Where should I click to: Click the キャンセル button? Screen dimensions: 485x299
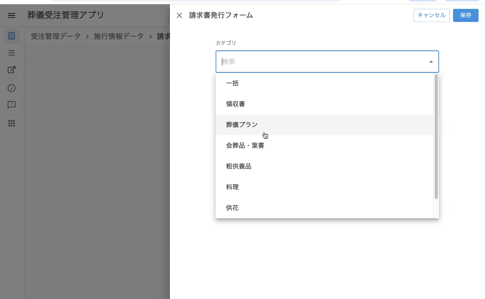(x=431, y=15)
